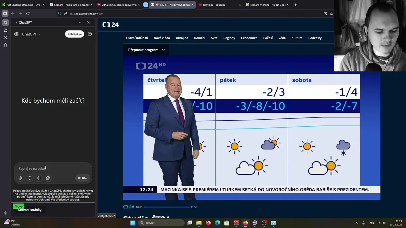Open synced tabs sidebar icon
Image resolution: width=406 pixels, height=228 pixels.
(x=5, y=30)
